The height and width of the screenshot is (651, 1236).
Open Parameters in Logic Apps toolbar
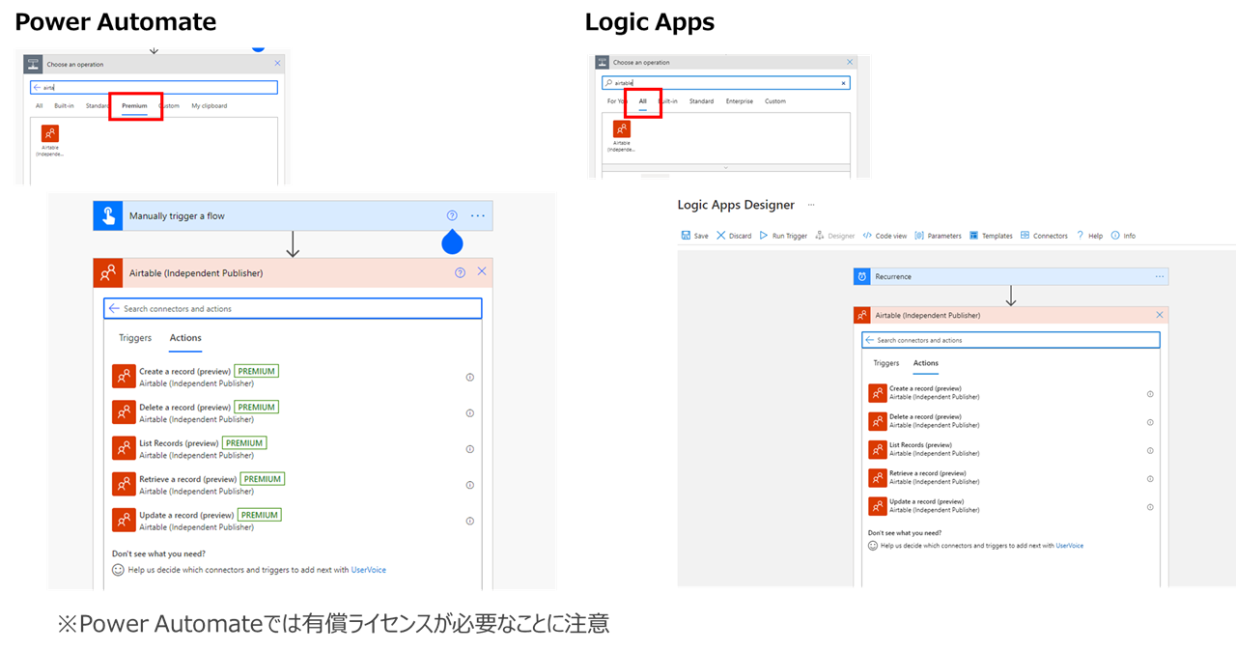coord(938,236)
